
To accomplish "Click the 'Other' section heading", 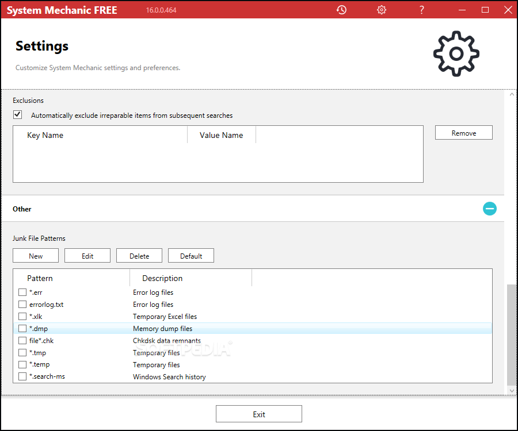I will coord(22,209).
